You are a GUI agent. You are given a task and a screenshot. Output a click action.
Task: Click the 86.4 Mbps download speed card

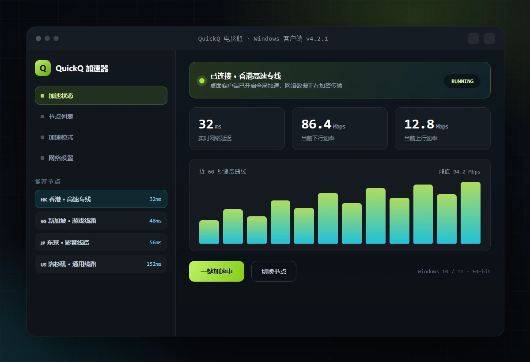[340, 128]
